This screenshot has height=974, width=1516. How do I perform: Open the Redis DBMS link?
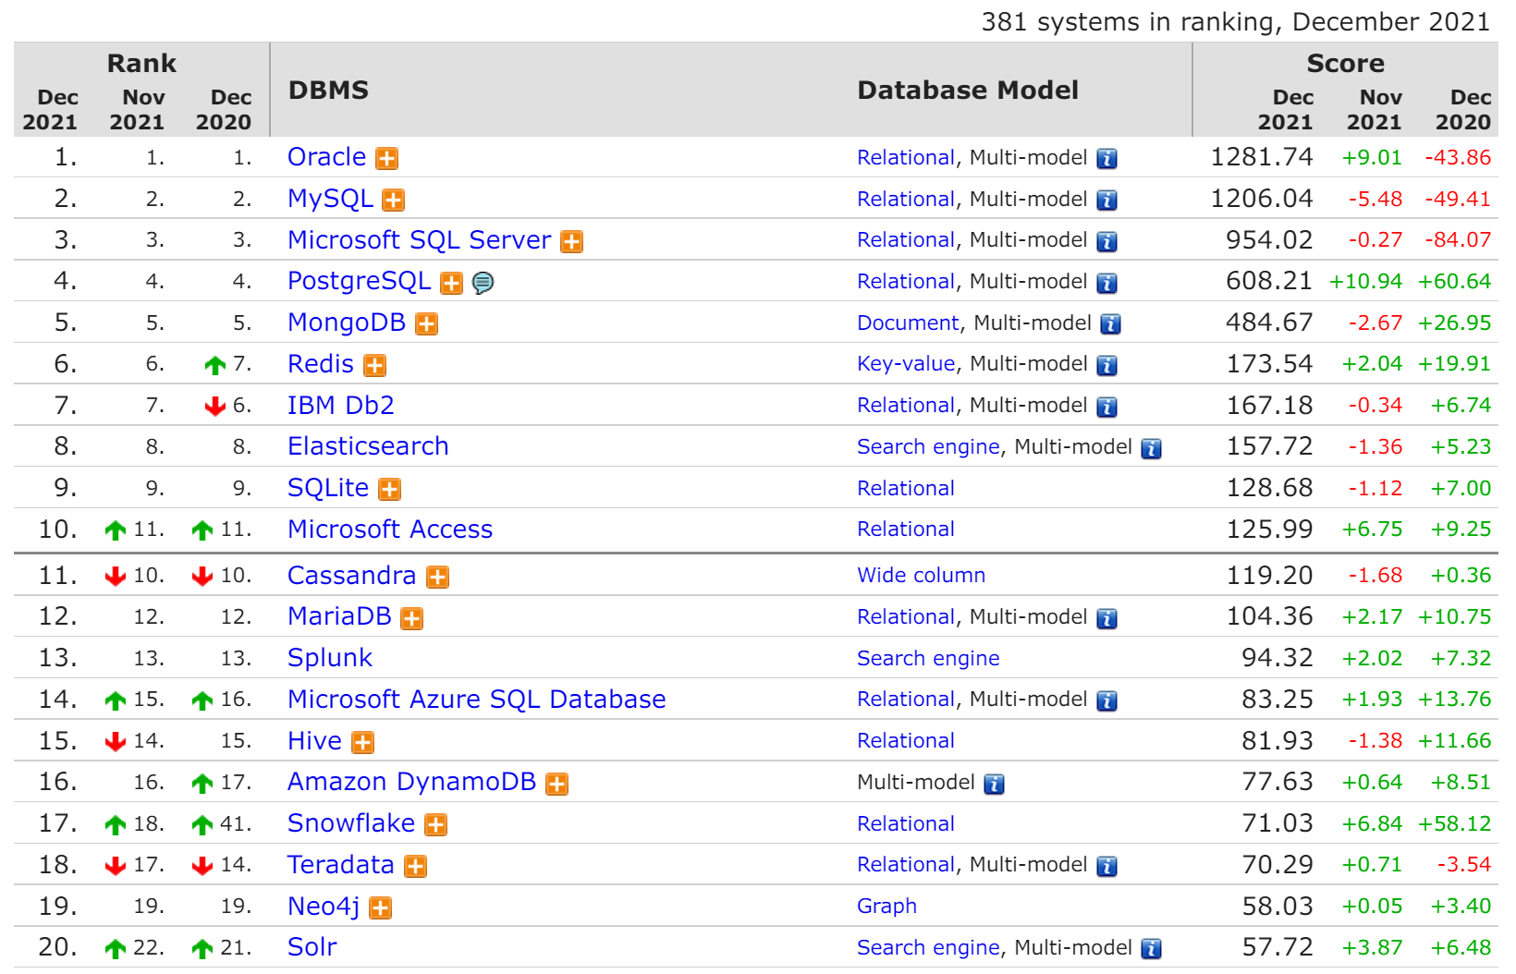tap(321, 364)
